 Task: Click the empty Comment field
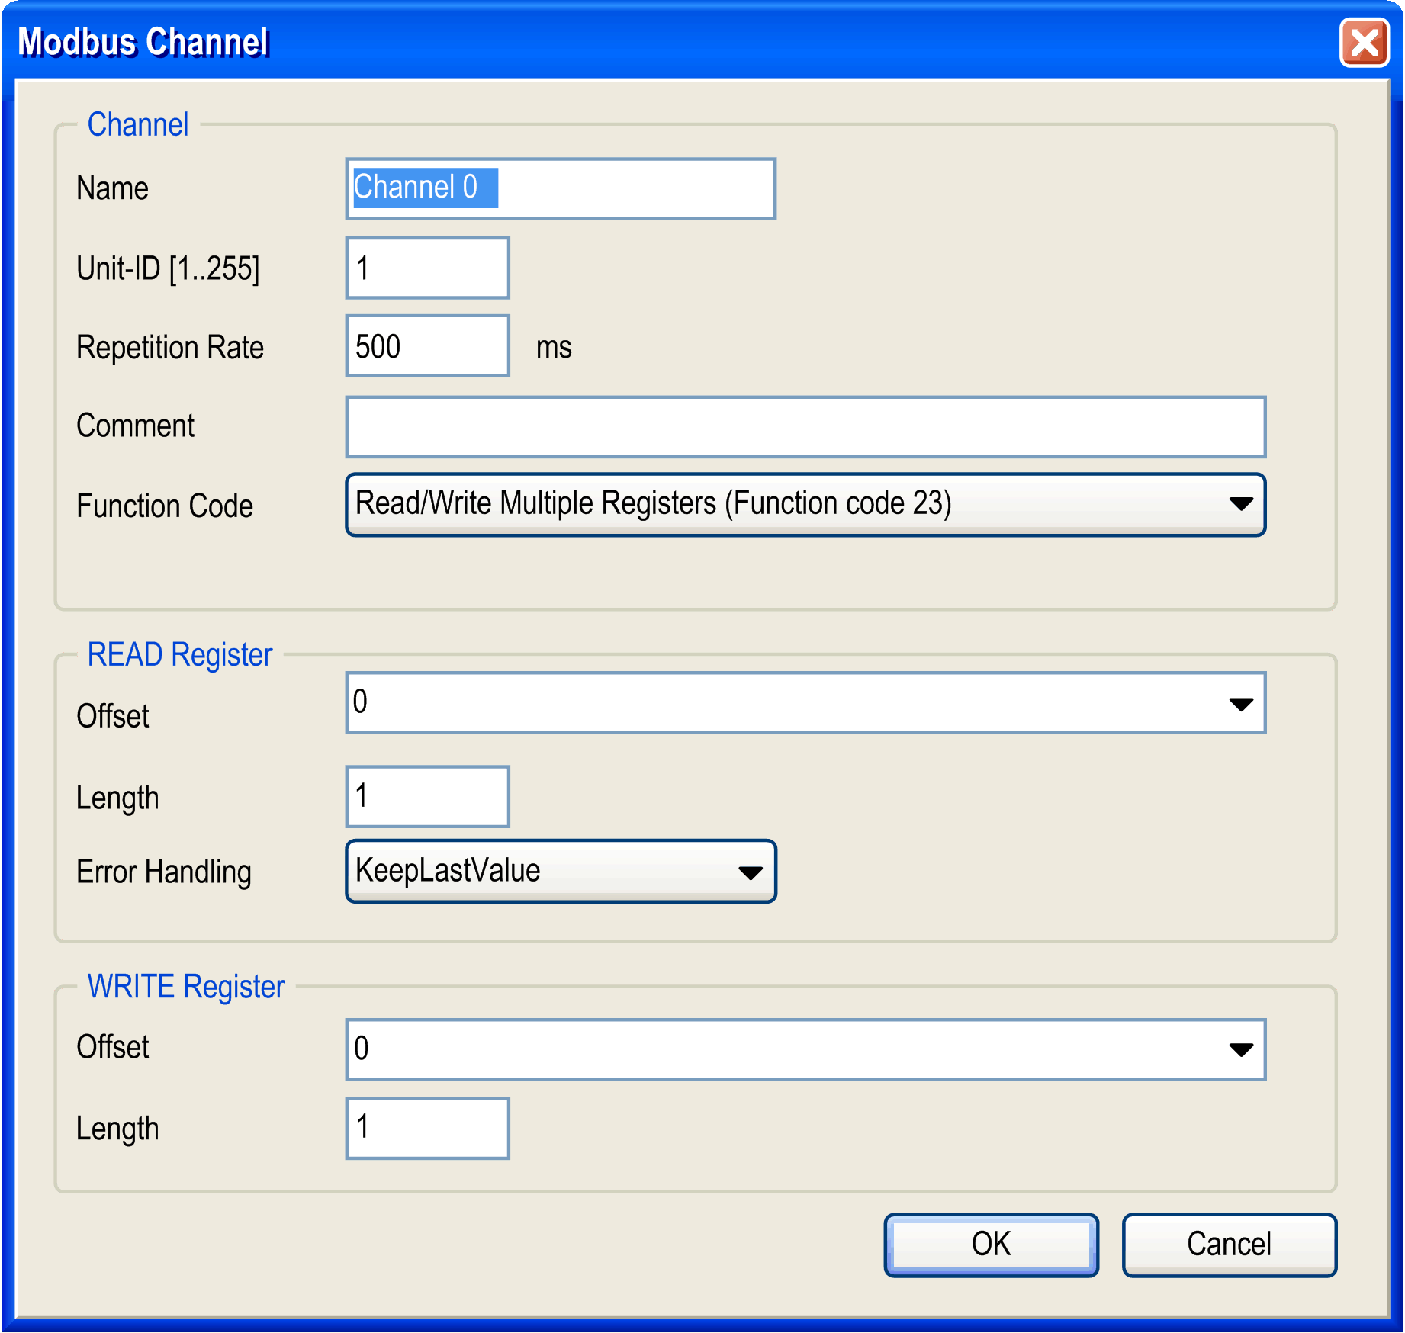805,427
